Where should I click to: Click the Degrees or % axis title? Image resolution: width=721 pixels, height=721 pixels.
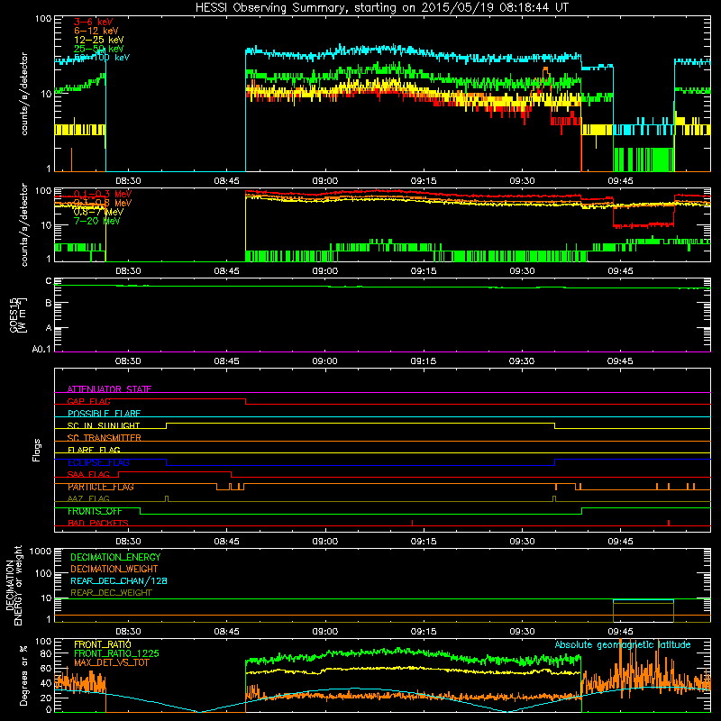pos(23,675)
